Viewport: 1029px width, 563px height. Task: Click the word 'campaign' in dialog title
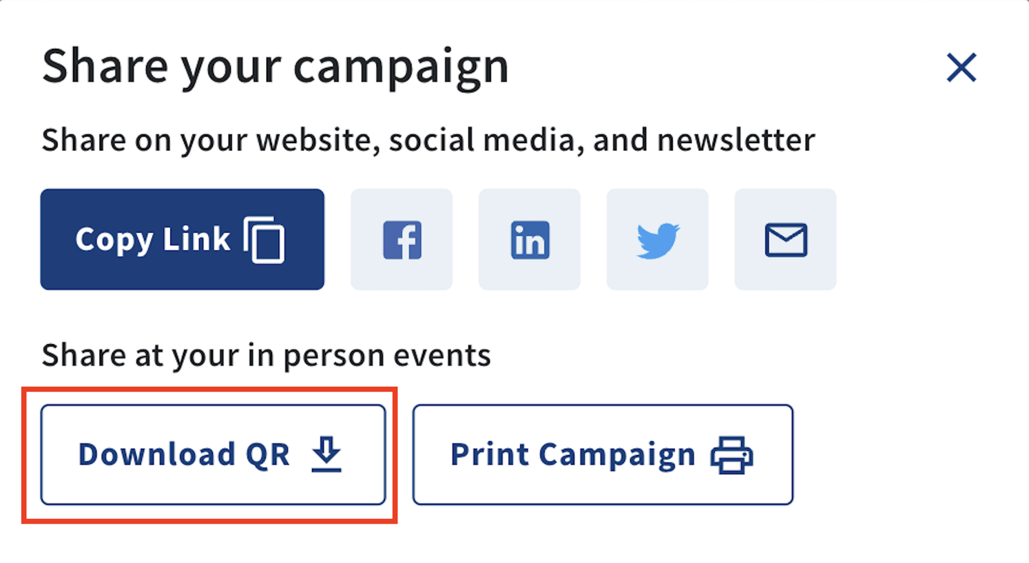tap(401, 67)
